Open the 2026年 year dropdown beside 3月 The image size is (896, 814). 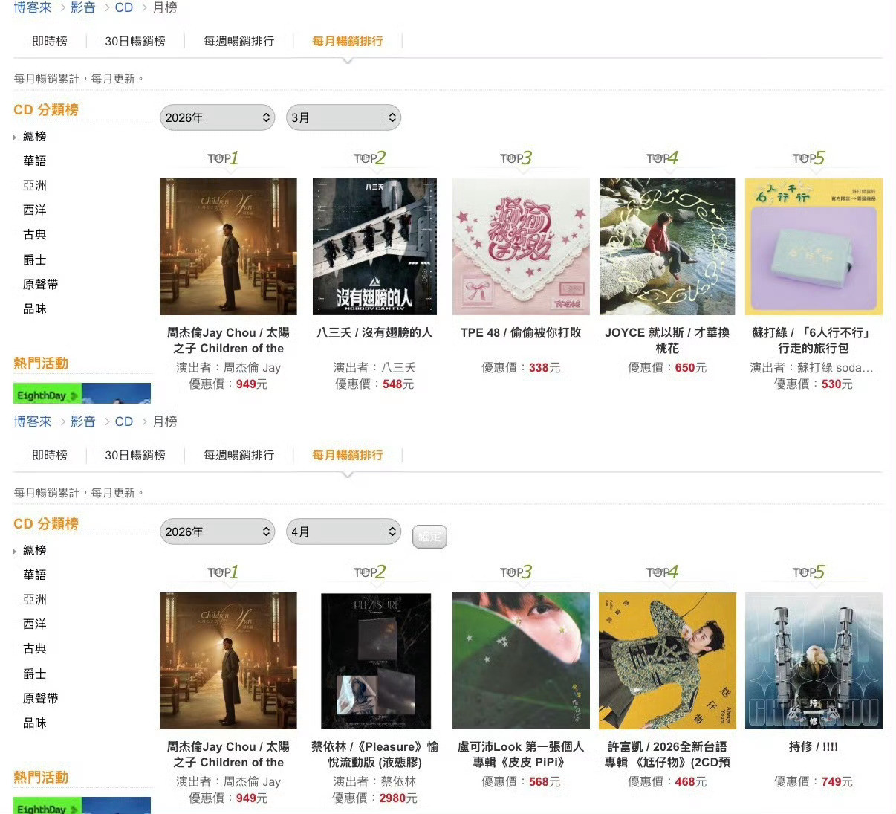217,117
